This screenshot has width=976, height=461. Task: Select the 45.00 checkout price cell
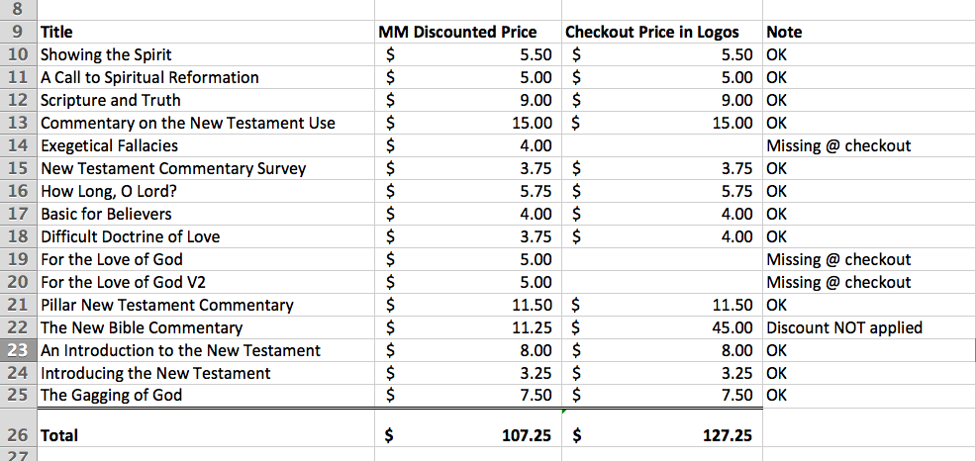point(662,327)
